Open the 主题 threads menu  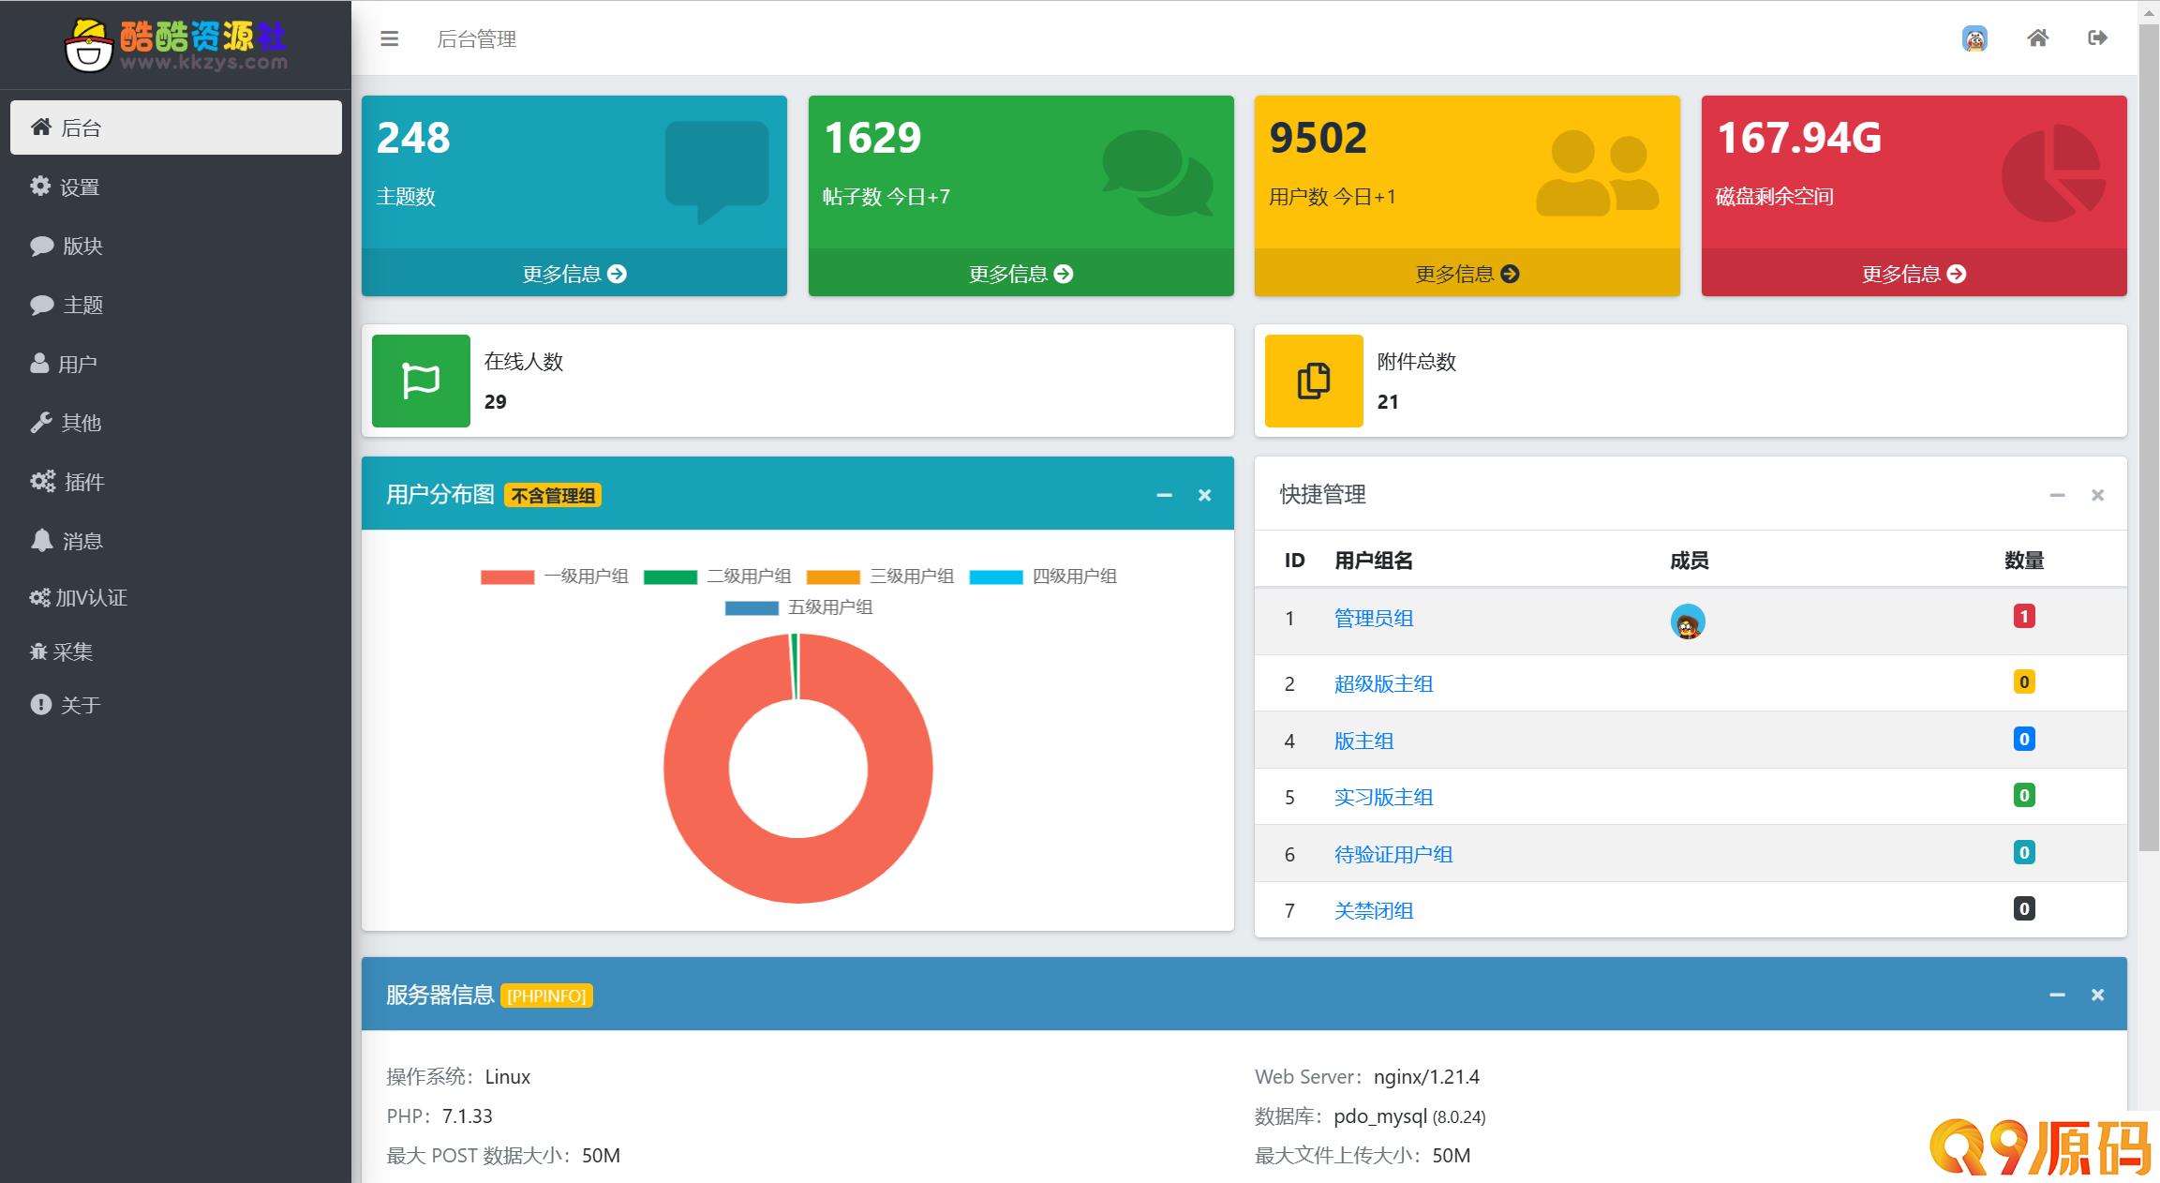tap(176, 305)
